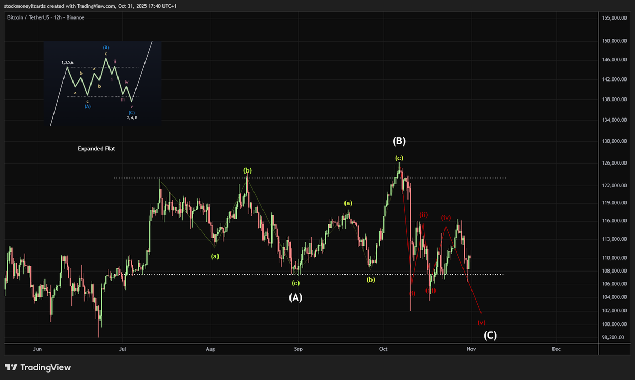Click the Nov label on the time axis
This screenshot has width=635, height=380.
click(x=470, y=349)
